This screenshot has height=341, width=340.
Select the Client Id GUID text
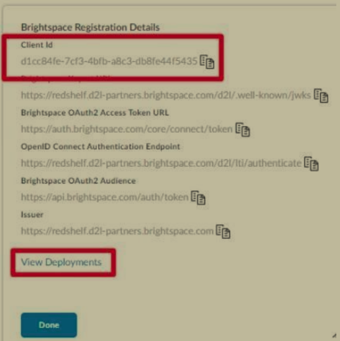point(109,61)
